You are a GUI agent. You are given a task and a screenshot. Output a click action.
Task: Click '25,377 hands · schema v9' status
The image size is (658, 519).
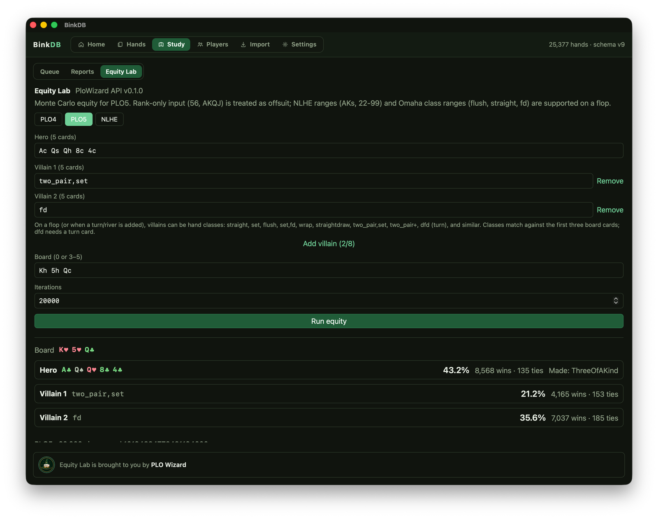point(586,44)
